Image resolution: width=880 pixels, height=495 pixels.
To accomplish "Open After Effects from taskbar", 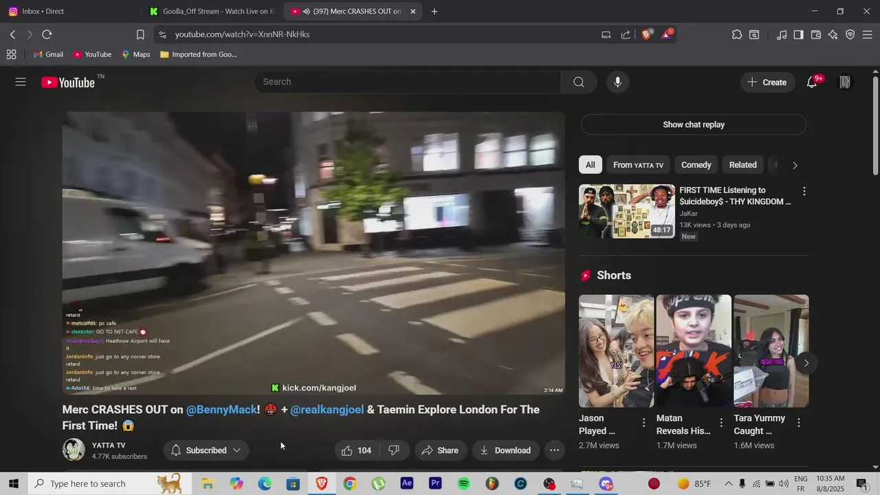I will click(406, 484).
